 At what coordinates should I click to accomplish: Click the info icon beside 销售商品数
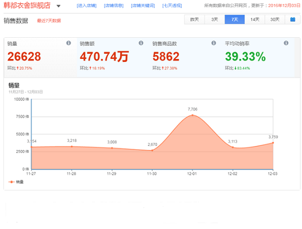[214, 43]
